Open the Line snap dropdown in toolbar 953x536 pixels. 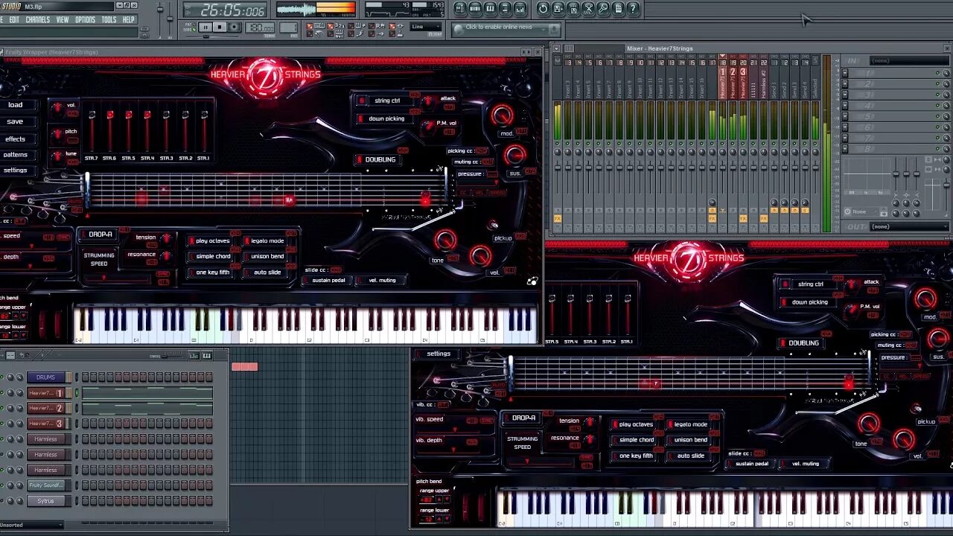coord(427,28)
